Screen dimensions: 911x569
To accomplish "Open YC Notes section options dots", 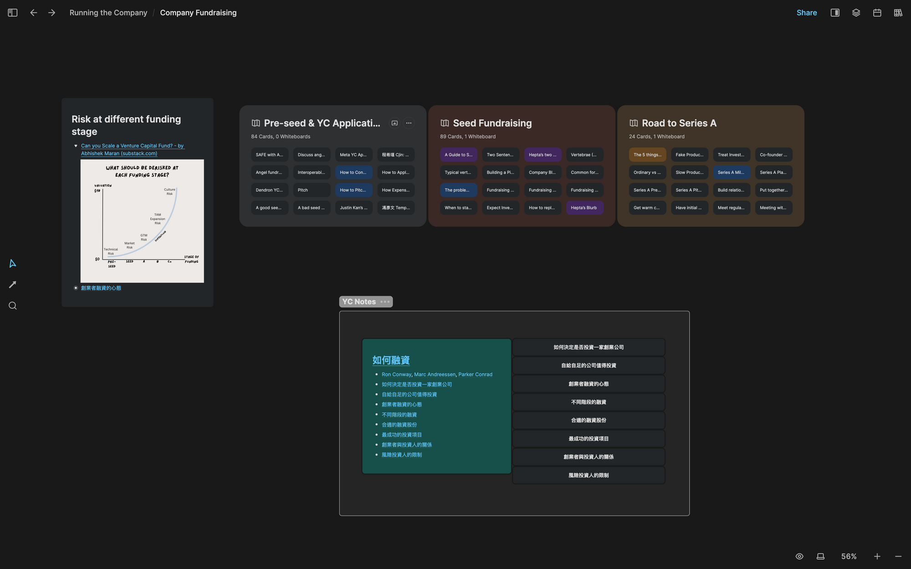I will click(x=385, y=302).
